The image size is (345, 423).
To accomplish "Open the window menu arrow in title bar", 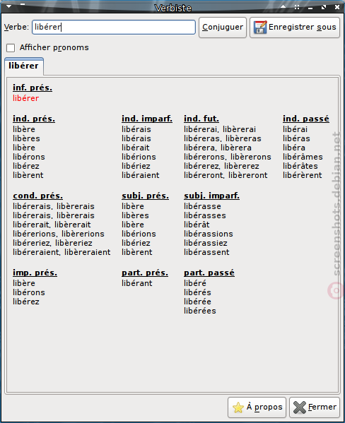I will 9,6.
